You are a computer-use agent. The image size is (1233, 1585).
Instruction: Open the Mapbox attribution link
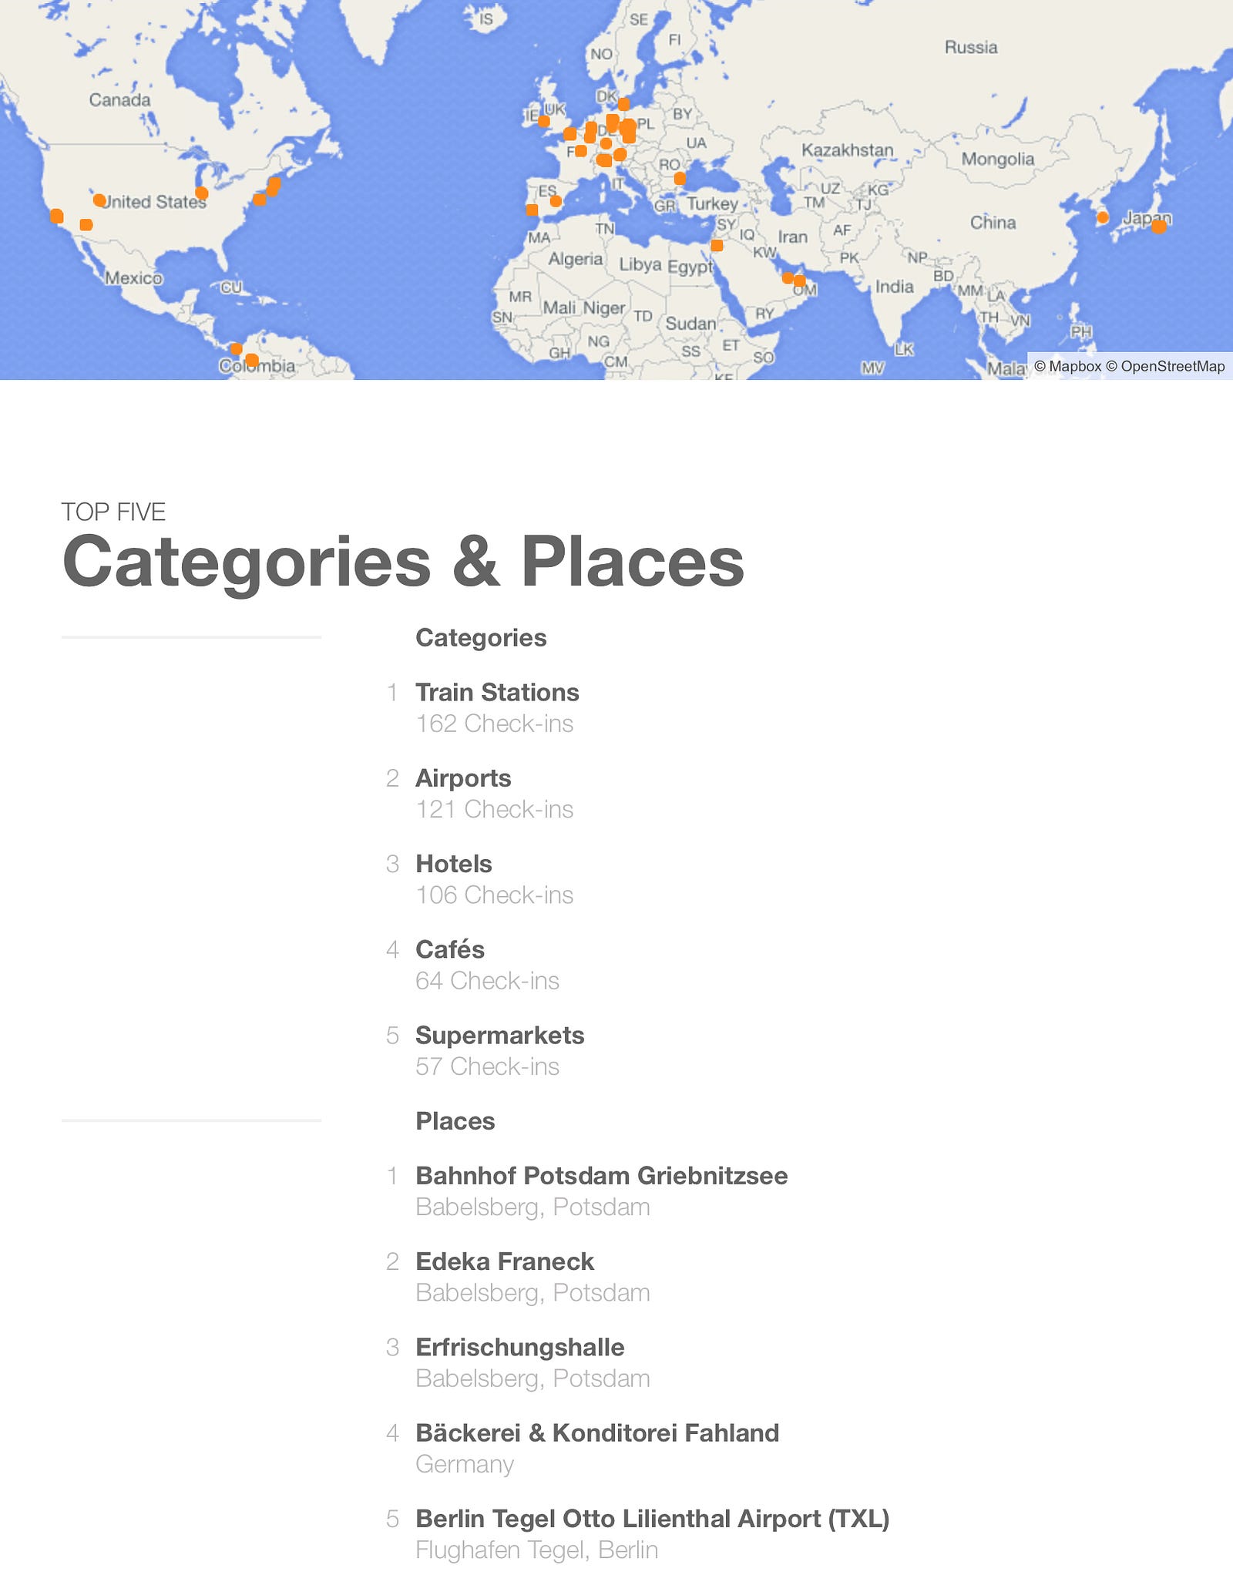(1067, 366)
